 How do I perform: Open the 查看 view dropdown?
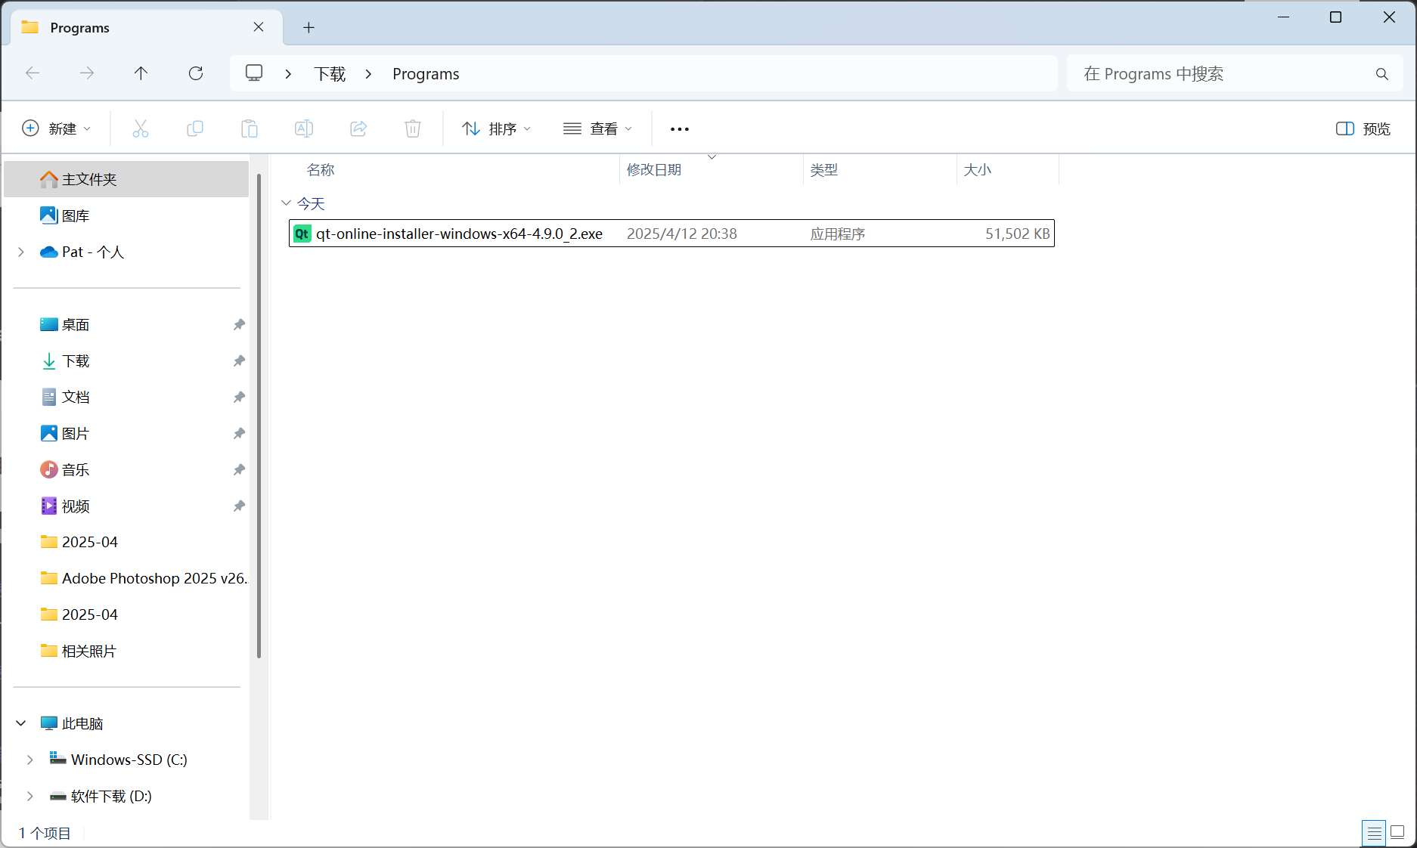597,128
